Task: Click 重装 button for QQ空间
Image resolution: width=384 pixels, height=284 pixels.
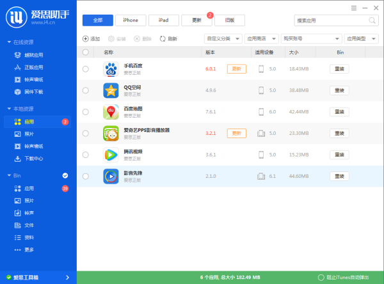Action: coord(339,90)
